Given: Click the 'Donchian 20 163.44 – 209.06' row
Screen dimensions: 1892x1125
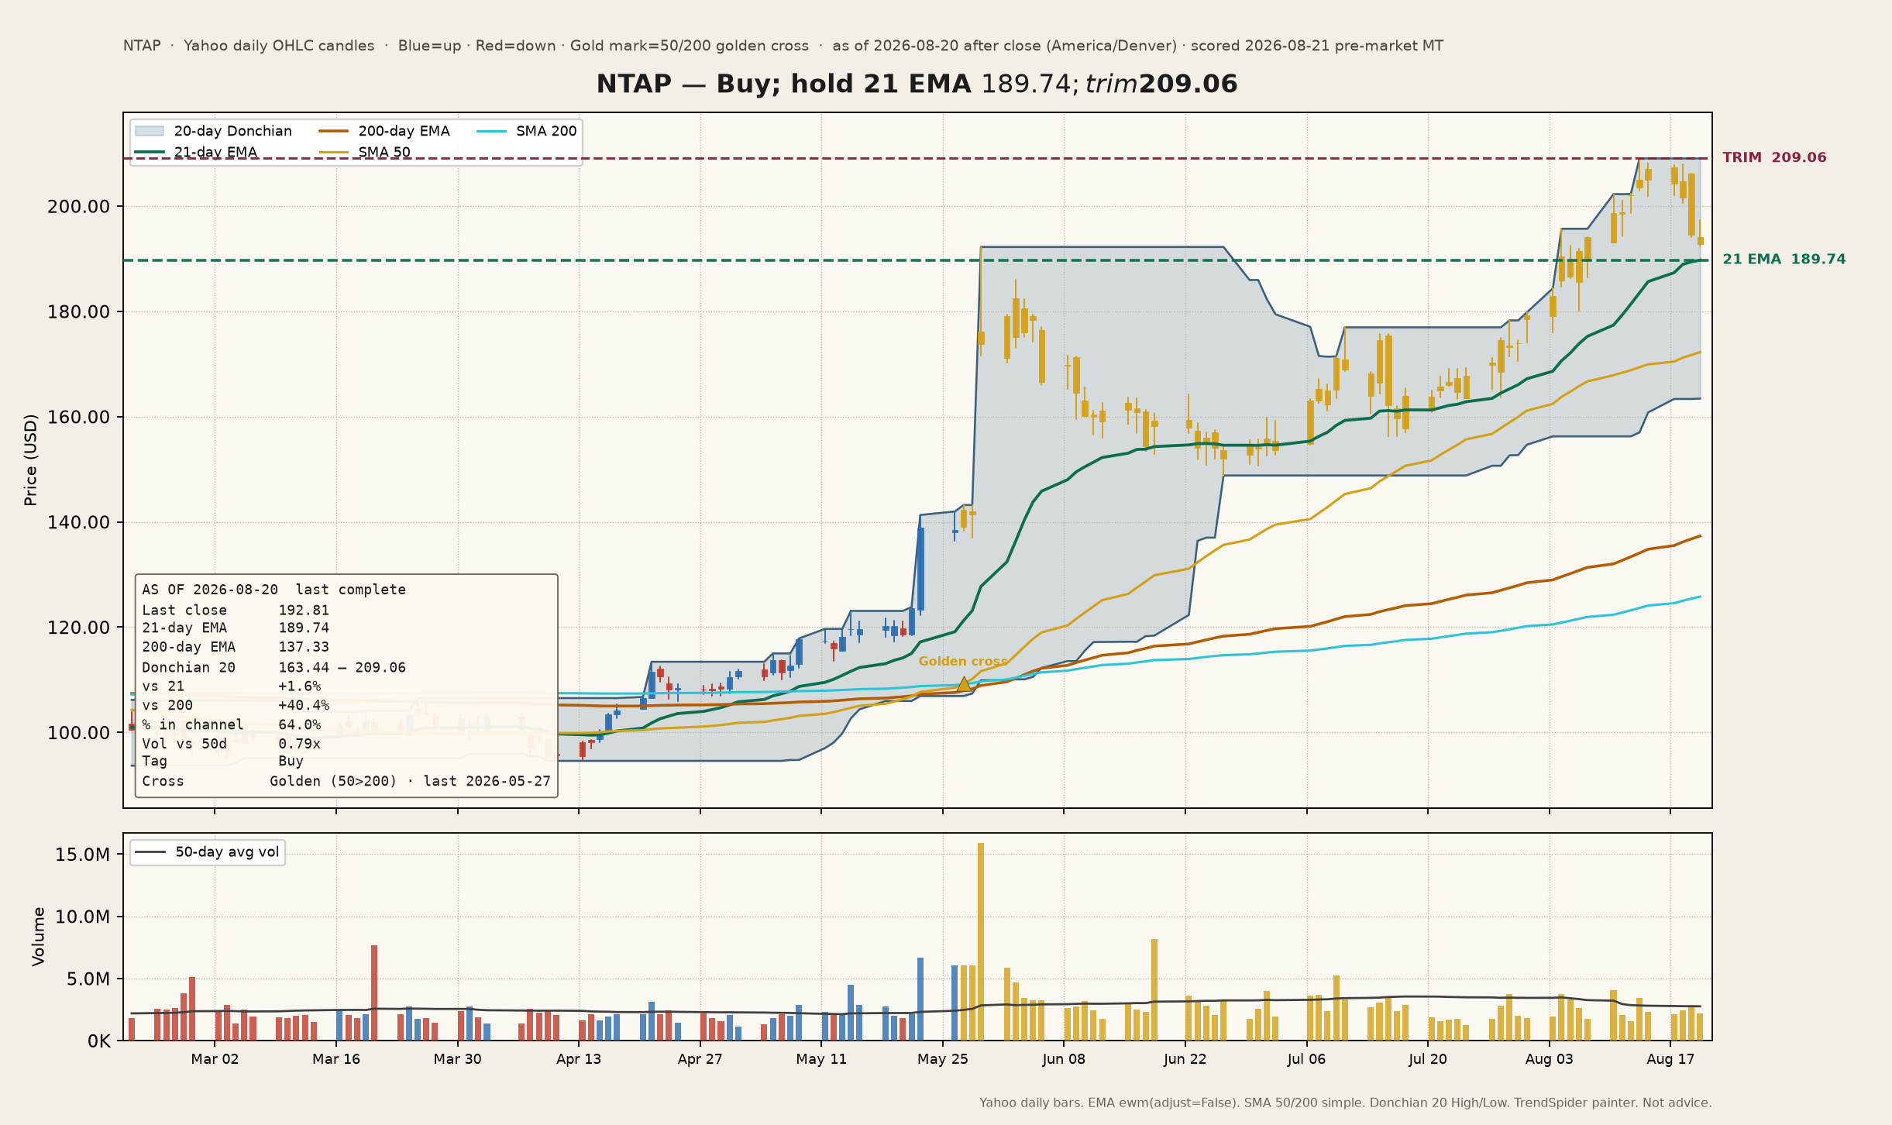Looking at the screenshot, I should [x=273, y=668].
